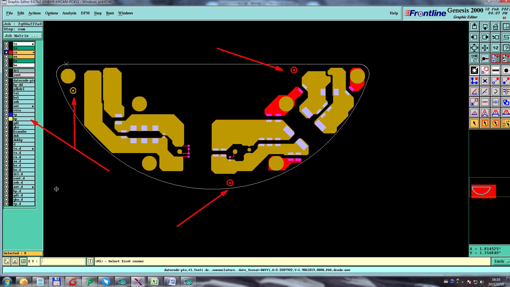The height and width of the screenshot is (287, 510).
Task: Open the Windows Start button
Action: click(7, 282)
